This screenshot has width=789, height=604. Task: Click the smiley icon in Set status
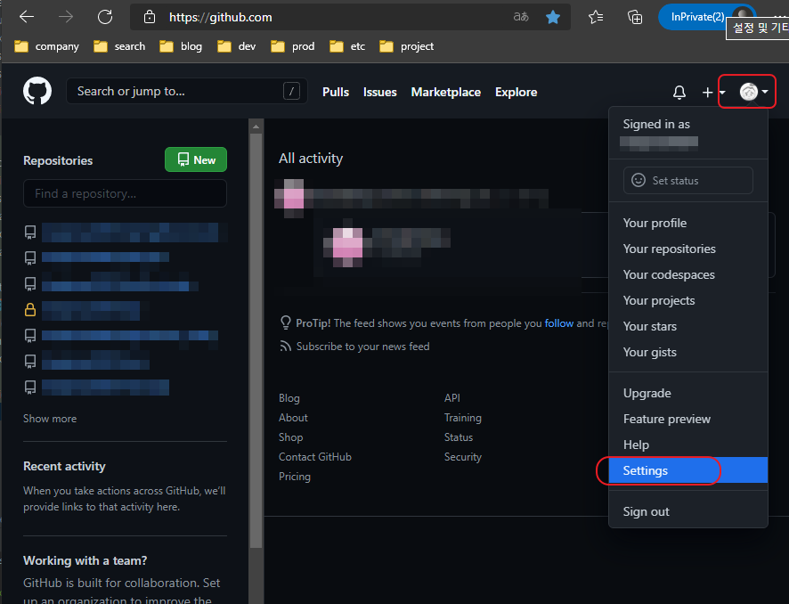638,180
